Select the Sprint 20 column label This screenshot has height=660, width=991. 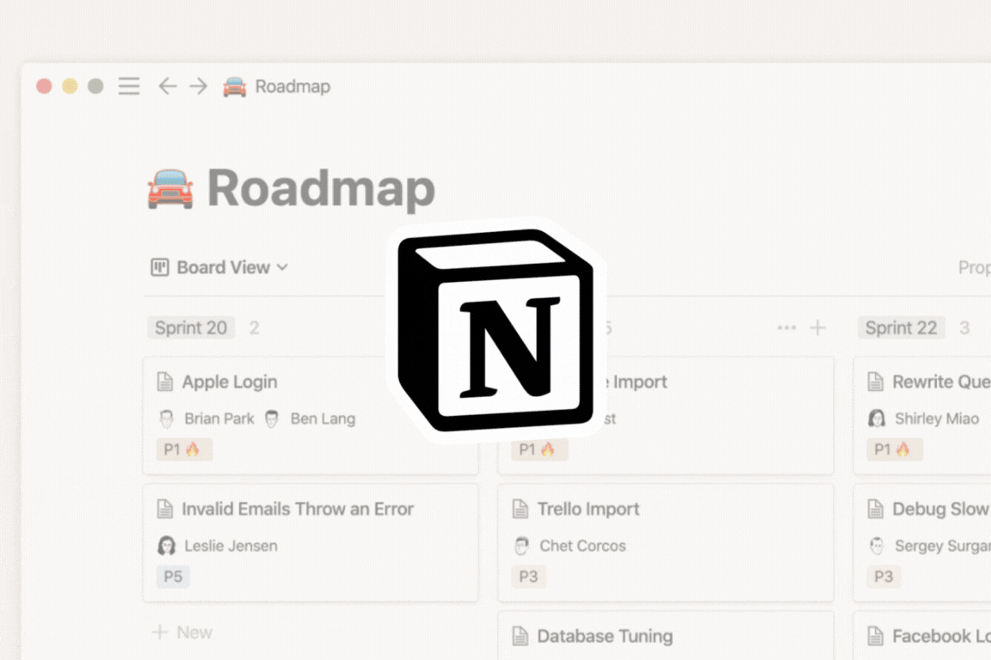click(x=191, y=327)
